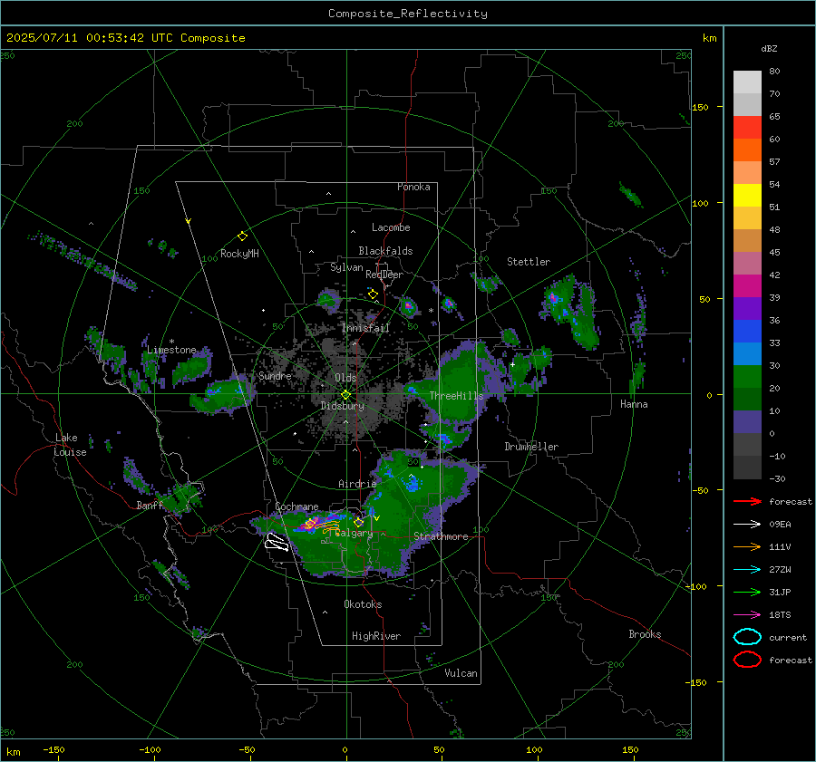
Task: Click the cyan 'current' ellipse in the legend
Action: click(x=747, y=637)
